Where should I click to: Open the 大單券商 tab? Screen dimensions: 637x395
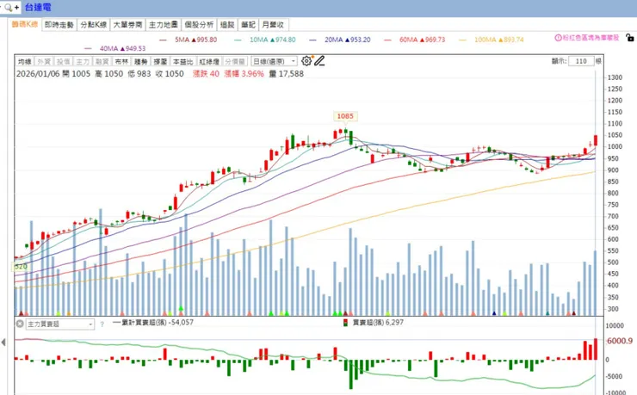point(127,25)
